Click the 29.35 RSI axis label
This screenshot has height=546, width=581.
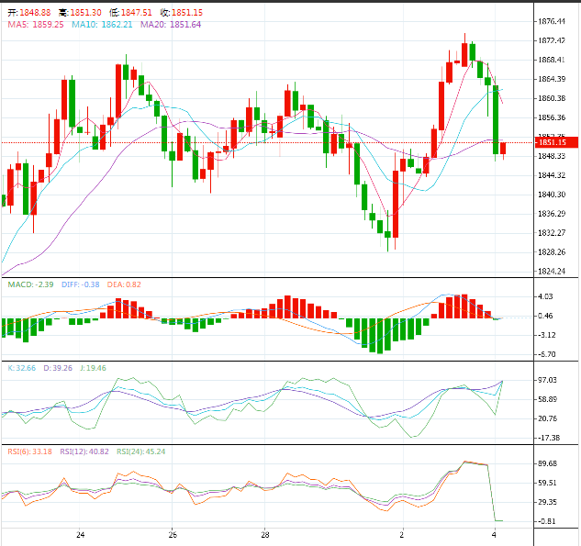click(x=547, y=502)
